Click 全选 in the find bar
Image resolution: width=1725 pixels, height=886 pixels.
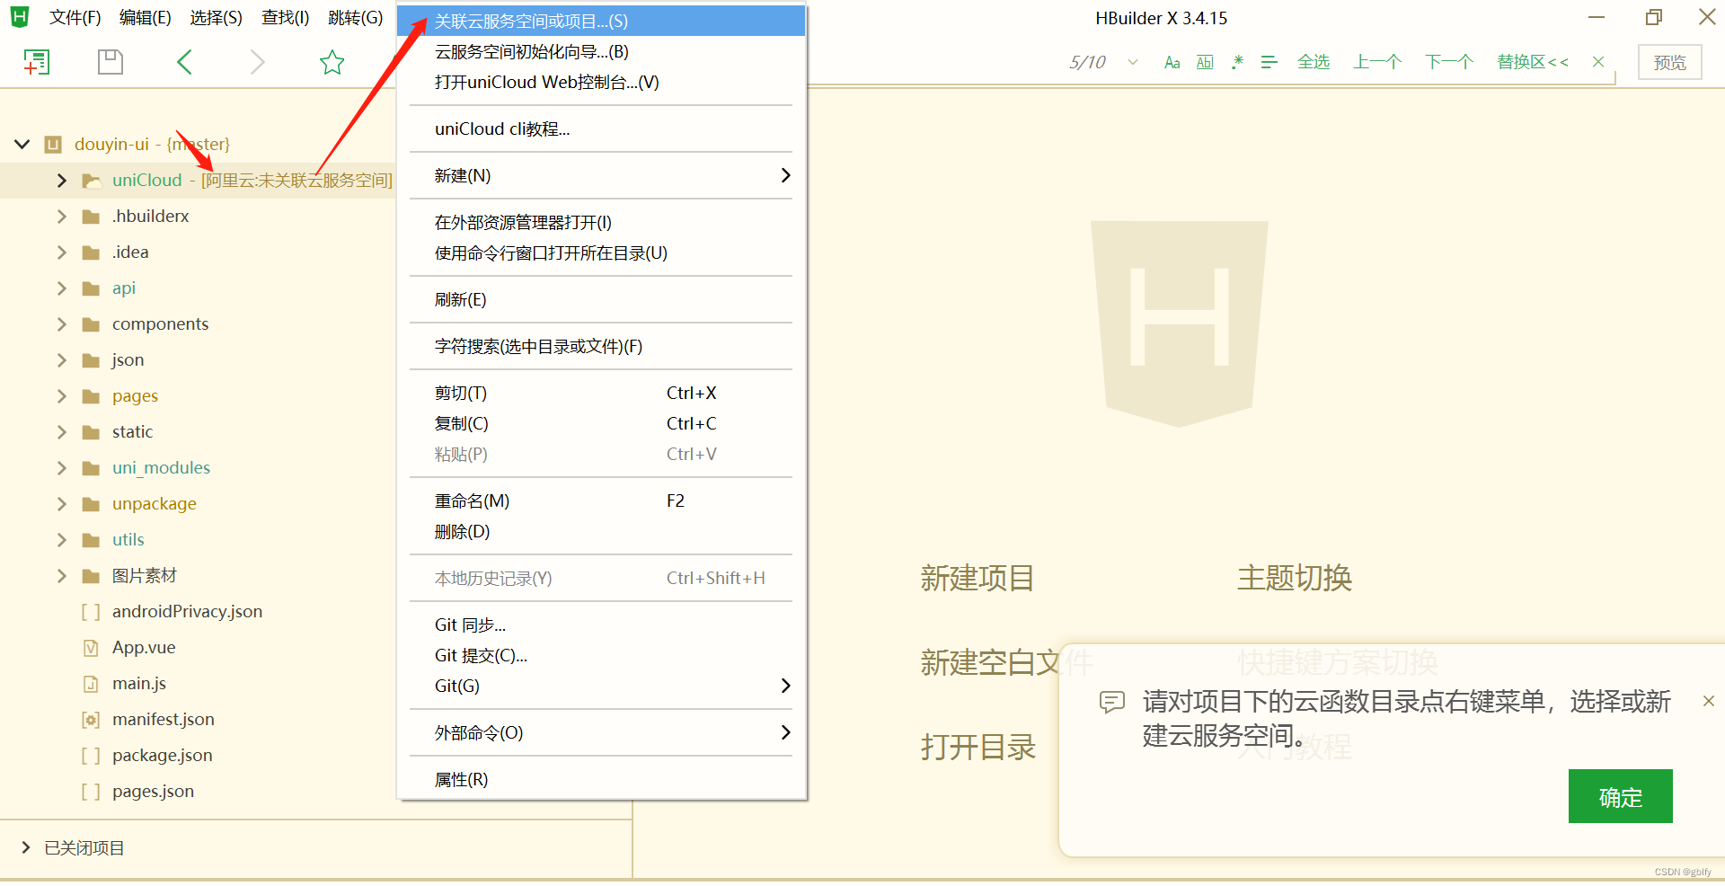point(1314,62)
